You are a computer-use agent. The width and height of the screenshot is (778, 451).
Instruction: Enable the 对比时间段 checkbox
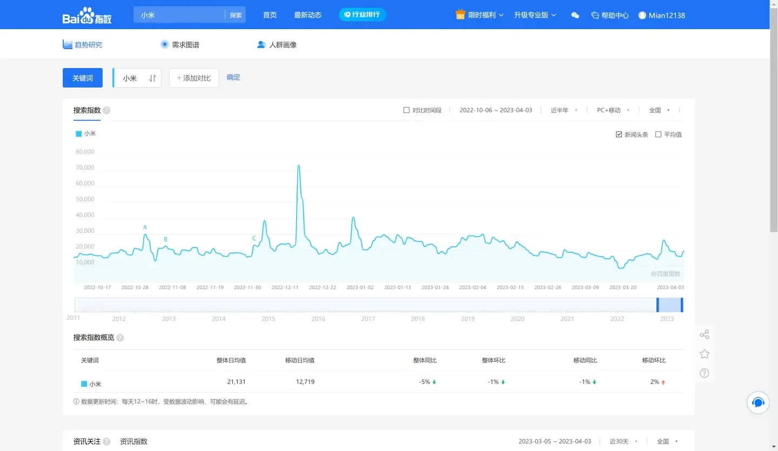(406, 110)
